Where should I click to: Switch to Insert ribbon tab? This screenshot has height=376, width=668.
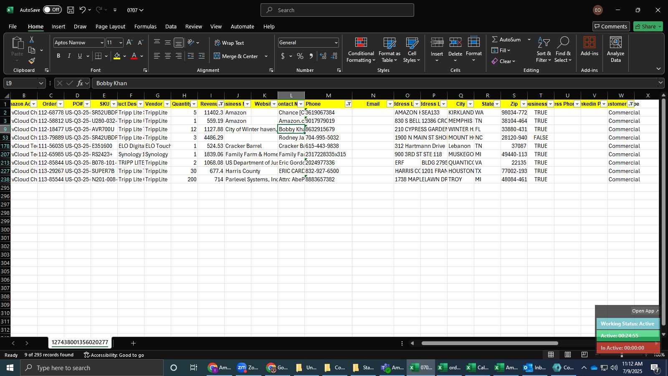pos(58,26)
